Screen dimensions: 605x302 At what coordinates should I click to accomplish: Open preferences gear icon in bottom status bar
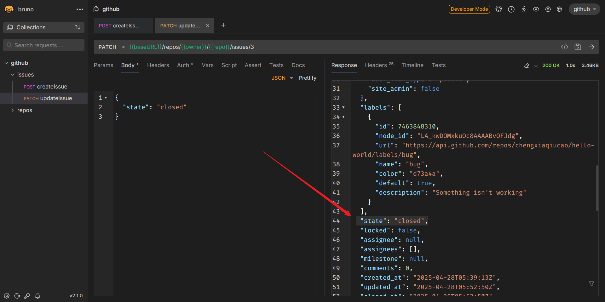7,296
